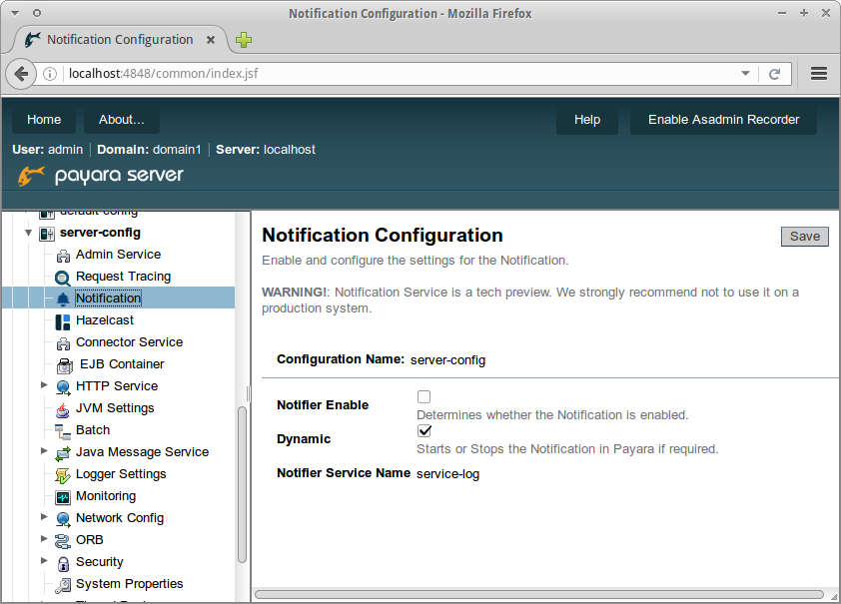Click Enable Asadmin Recorder
The width and height of the screenshot is (841, 604).
click(722, 119)
